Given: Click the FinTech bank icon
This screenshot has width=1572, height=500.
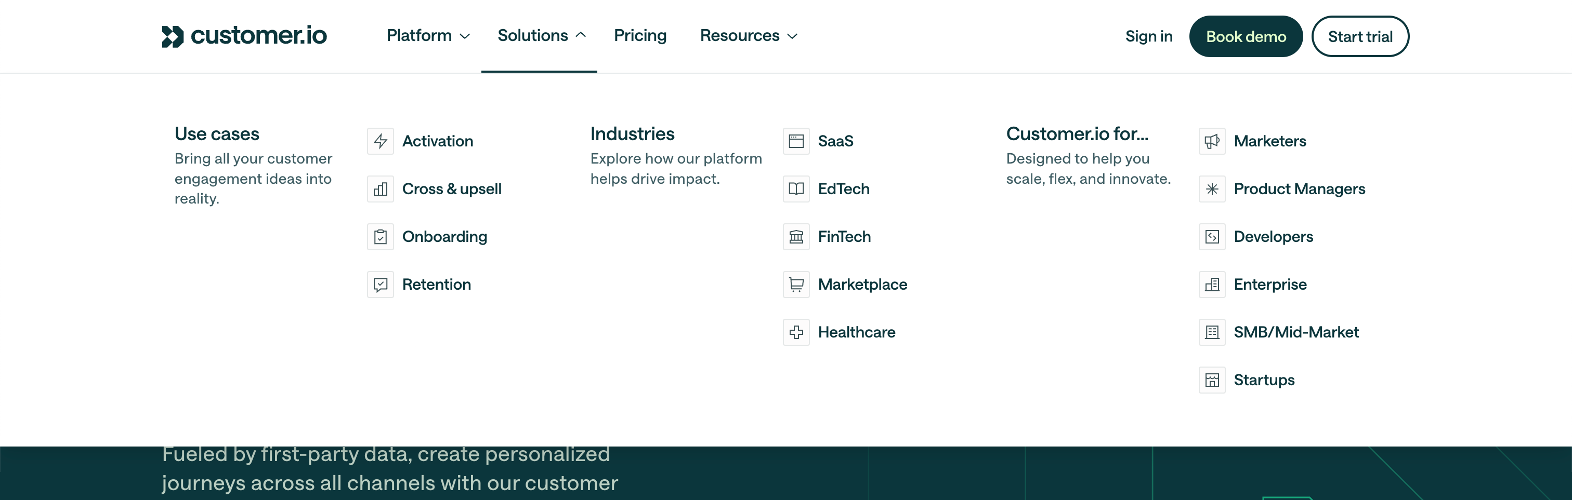Looking at the screenshot, I should coord(796,237).
